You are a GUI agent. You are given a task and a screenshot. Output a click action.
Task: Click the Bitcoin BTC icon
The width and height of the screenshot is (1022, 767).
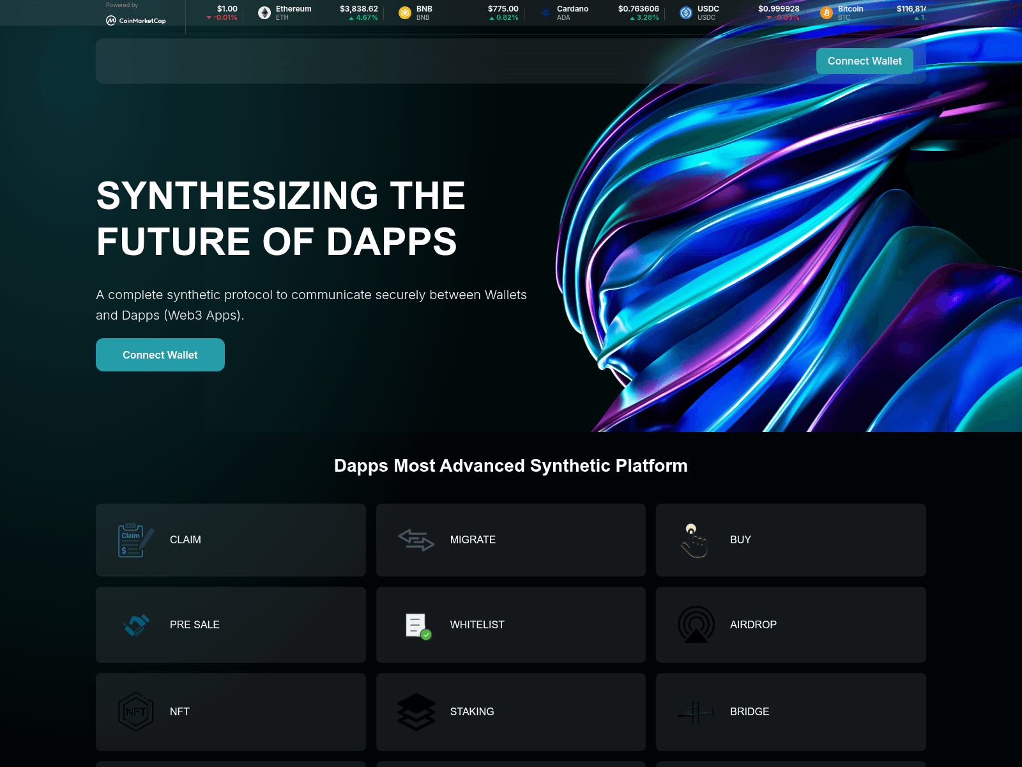click(x=825, y=12)
